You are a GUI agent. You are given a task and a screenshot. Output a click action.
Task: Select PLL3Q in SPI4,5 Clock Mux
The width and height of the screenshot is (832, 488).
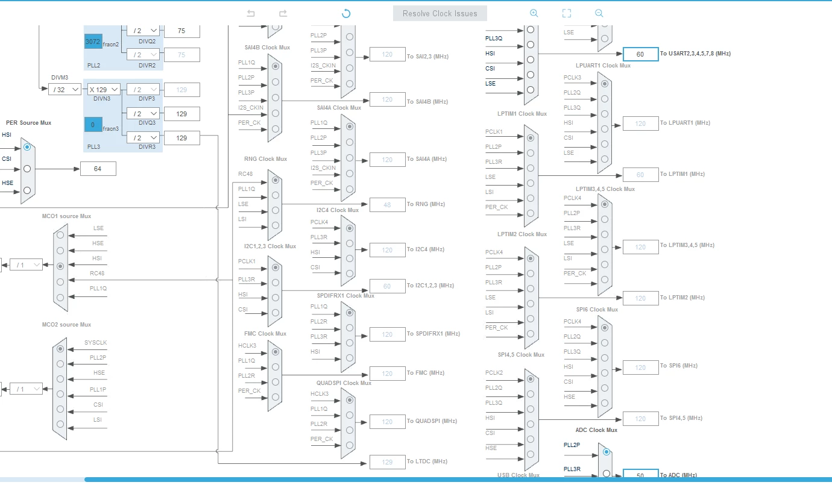531,409
